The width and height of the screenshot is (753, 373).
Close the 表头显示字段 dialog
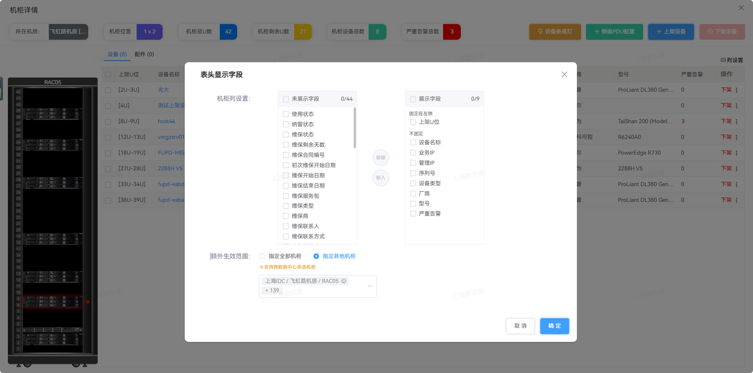pos(564,74)
